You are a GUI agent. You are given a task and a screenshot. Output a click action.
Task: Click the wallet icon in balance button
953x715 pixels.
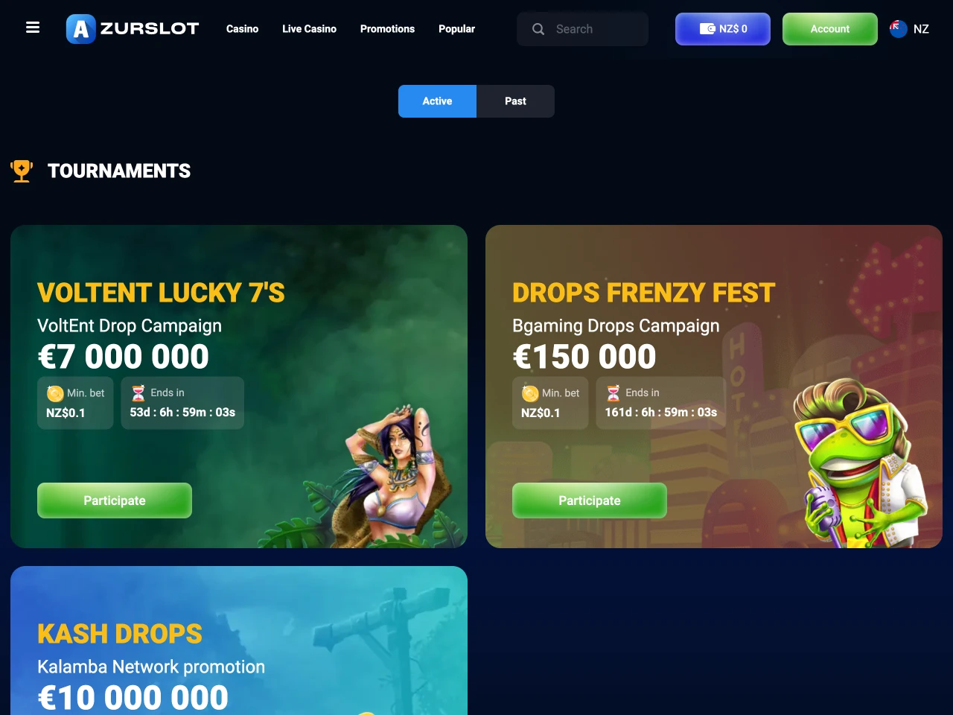click(x=707, y=28)
